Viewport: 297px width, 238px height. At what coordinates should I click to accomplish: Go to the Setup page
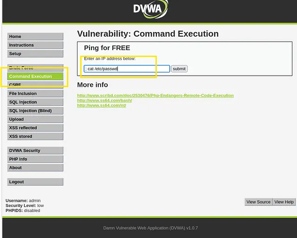(35, 53)
